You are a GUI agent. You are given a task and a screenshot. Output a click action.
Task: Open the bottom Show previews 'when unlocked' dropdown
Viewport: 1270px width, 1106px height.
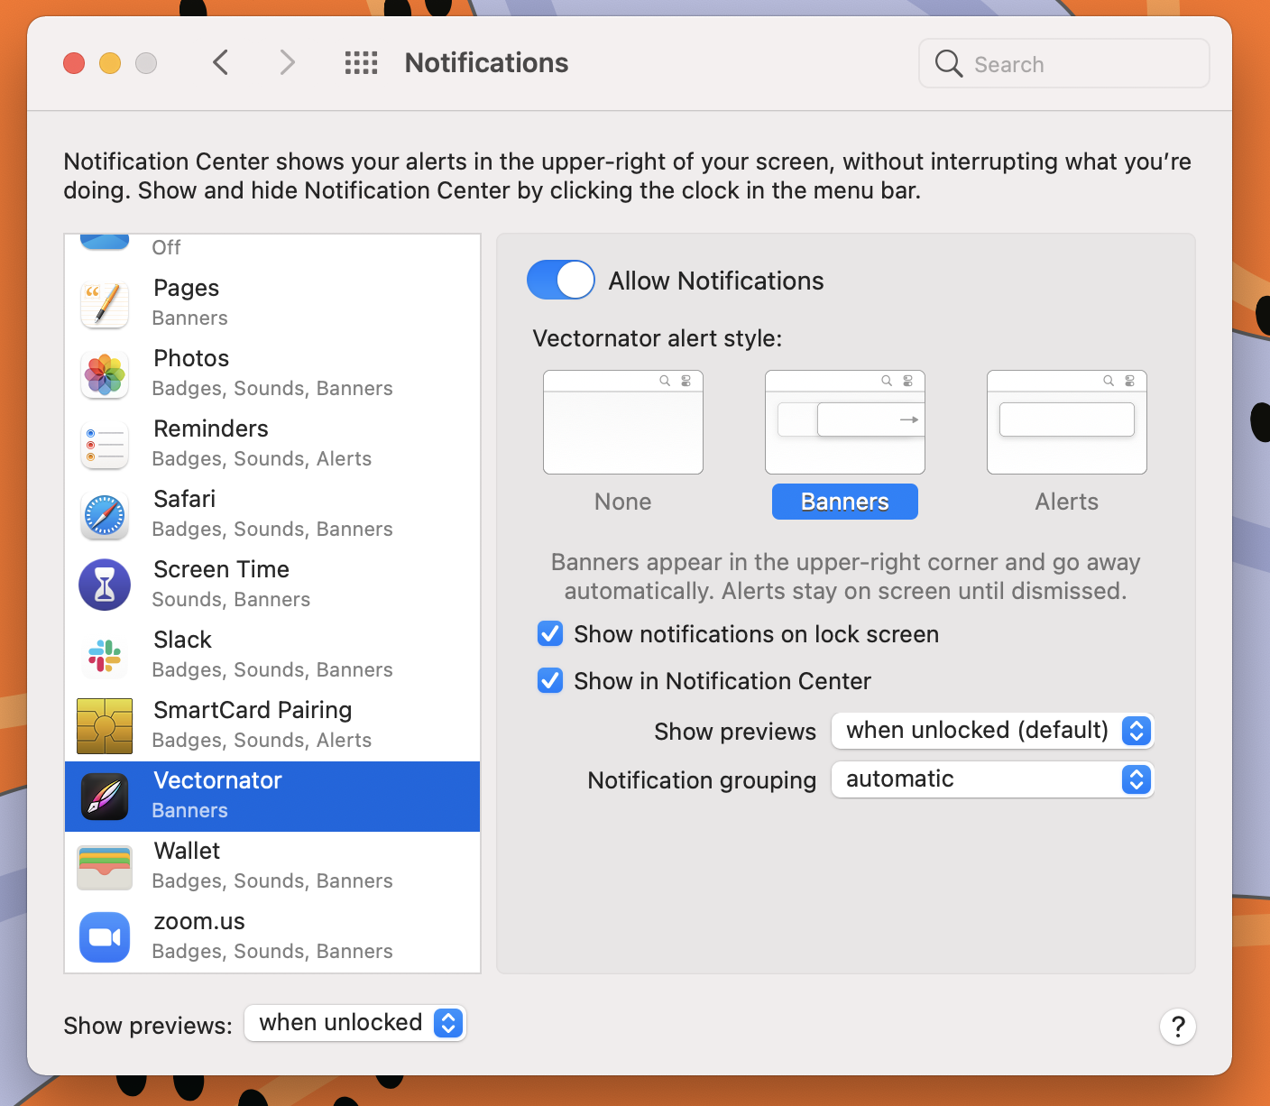click(355, 1023)
